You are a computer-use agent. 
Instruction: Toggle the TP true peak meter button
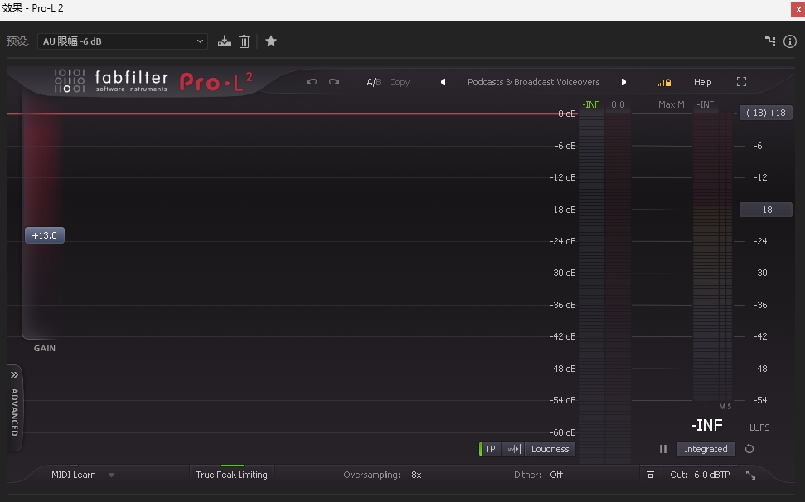490,449
